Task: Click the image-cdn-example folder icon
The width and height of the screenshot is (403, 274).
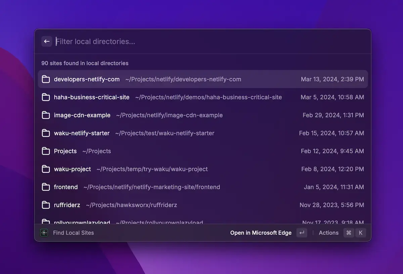Action: [x=46, y=115]
